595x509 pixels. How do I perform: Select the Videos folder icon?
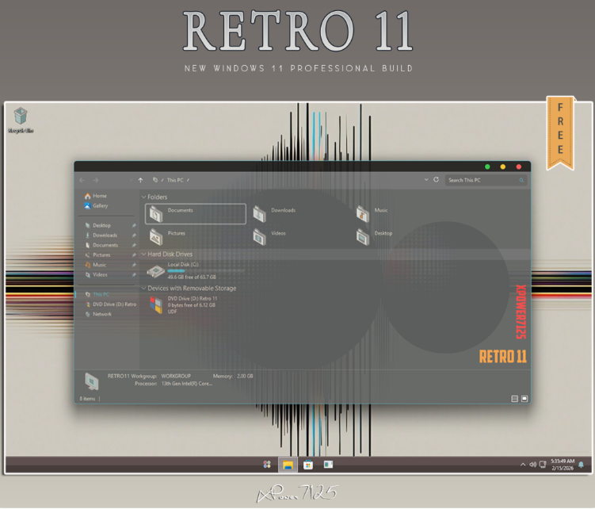pyautogui.click(x=260, y=237)
